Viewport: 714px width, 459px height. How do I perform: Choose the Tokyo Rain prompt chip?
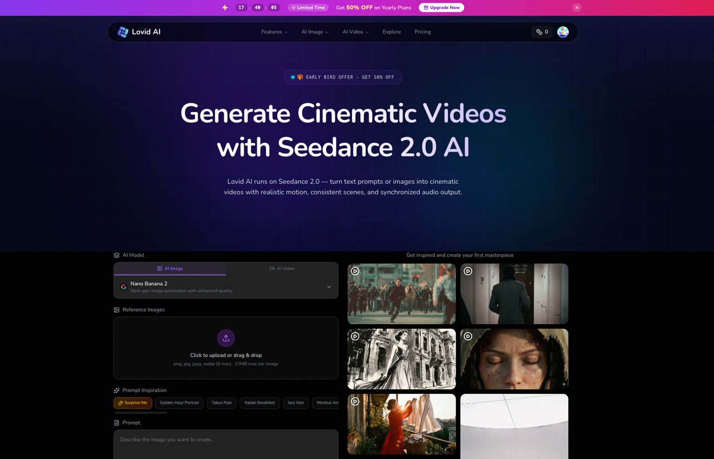pyautogui.click(x=221, y=403)
